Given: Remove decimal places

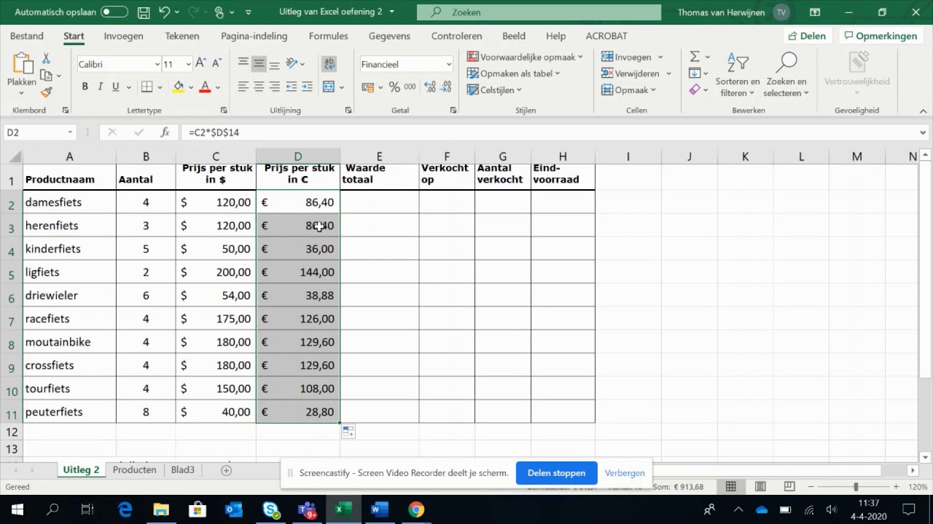Looking at the screenshot, I should coord(445,87).
